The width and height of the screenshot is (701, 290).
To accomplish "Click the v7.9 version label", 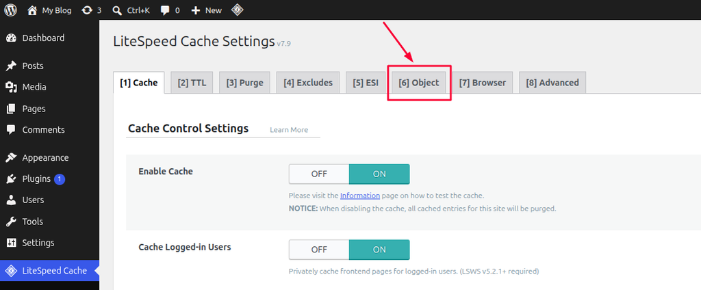I will [x=284, y=44].
